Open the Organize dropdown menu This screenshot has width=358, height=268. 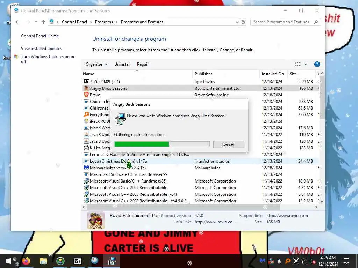pyautogui.click(x=96, y=64)
